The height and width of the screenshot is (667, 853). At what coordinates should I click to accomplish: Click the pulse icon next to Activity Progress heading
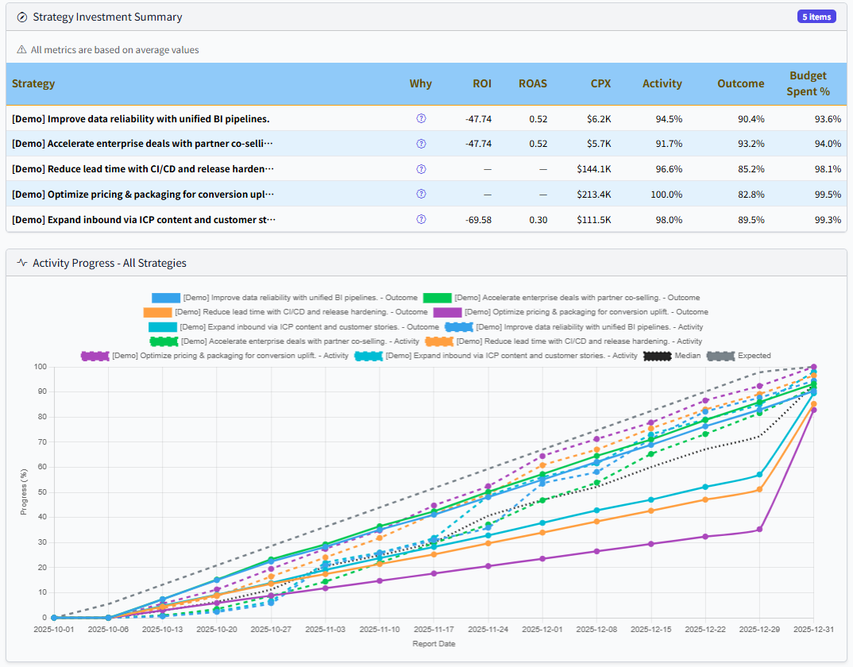[x=21, y=263]
